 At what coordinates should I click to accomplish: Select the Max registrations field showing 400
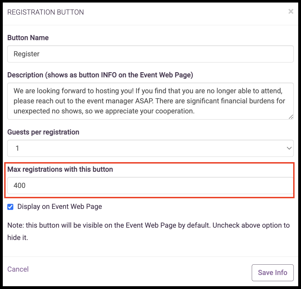tap(150, 185)
